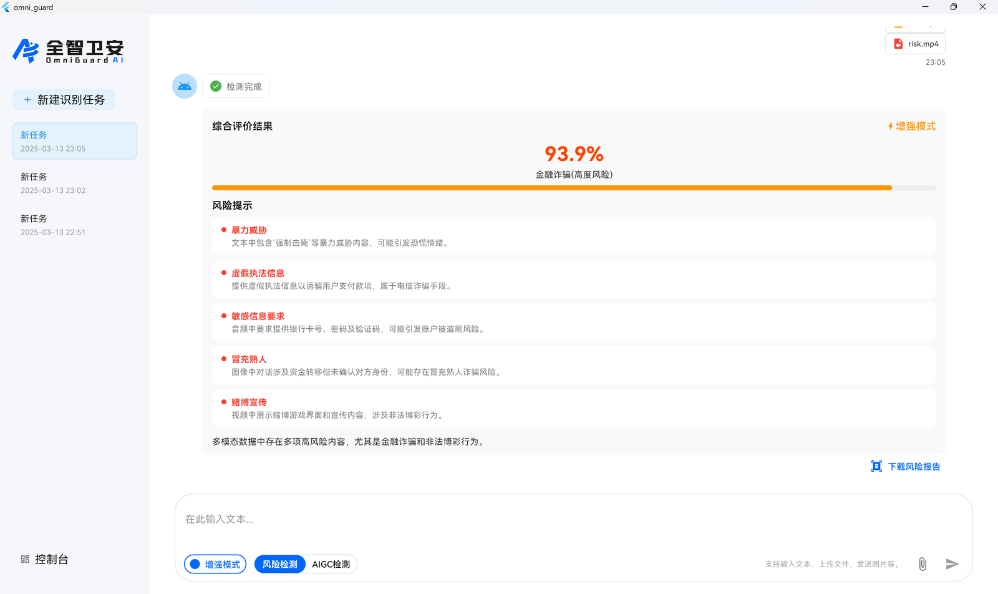998x594 pixels.
Task: Click the lightning bolt enhanced mode label
Action: click(x=911, y=126)
